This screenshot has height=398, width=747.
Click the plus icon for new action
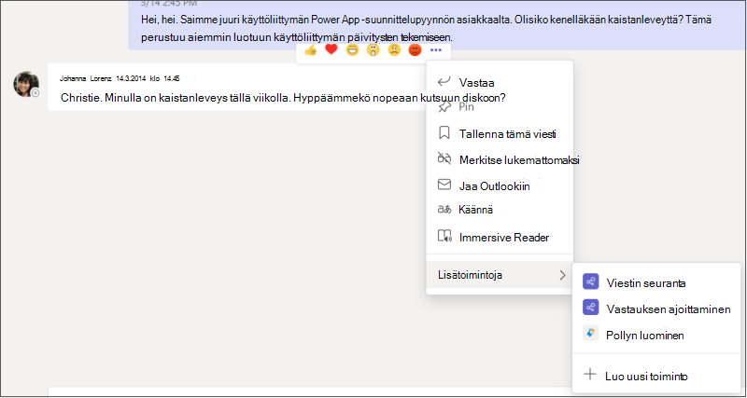pos(590,374)
